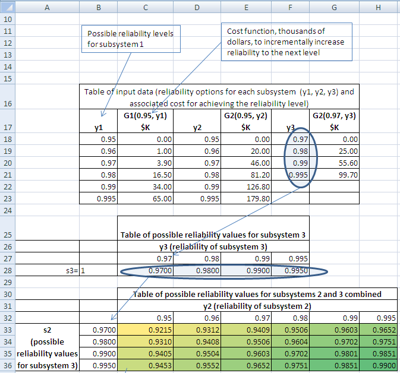Select cell with cost 3.90
Viewport: 400px width, 373px height.
point(146,163)
